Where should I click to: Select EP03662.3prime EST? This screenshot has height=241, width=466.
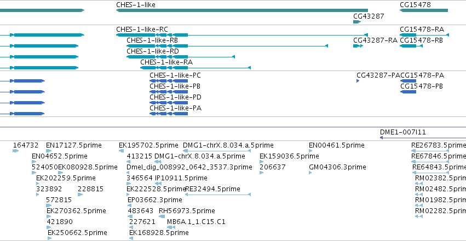[x=129, y=205]
